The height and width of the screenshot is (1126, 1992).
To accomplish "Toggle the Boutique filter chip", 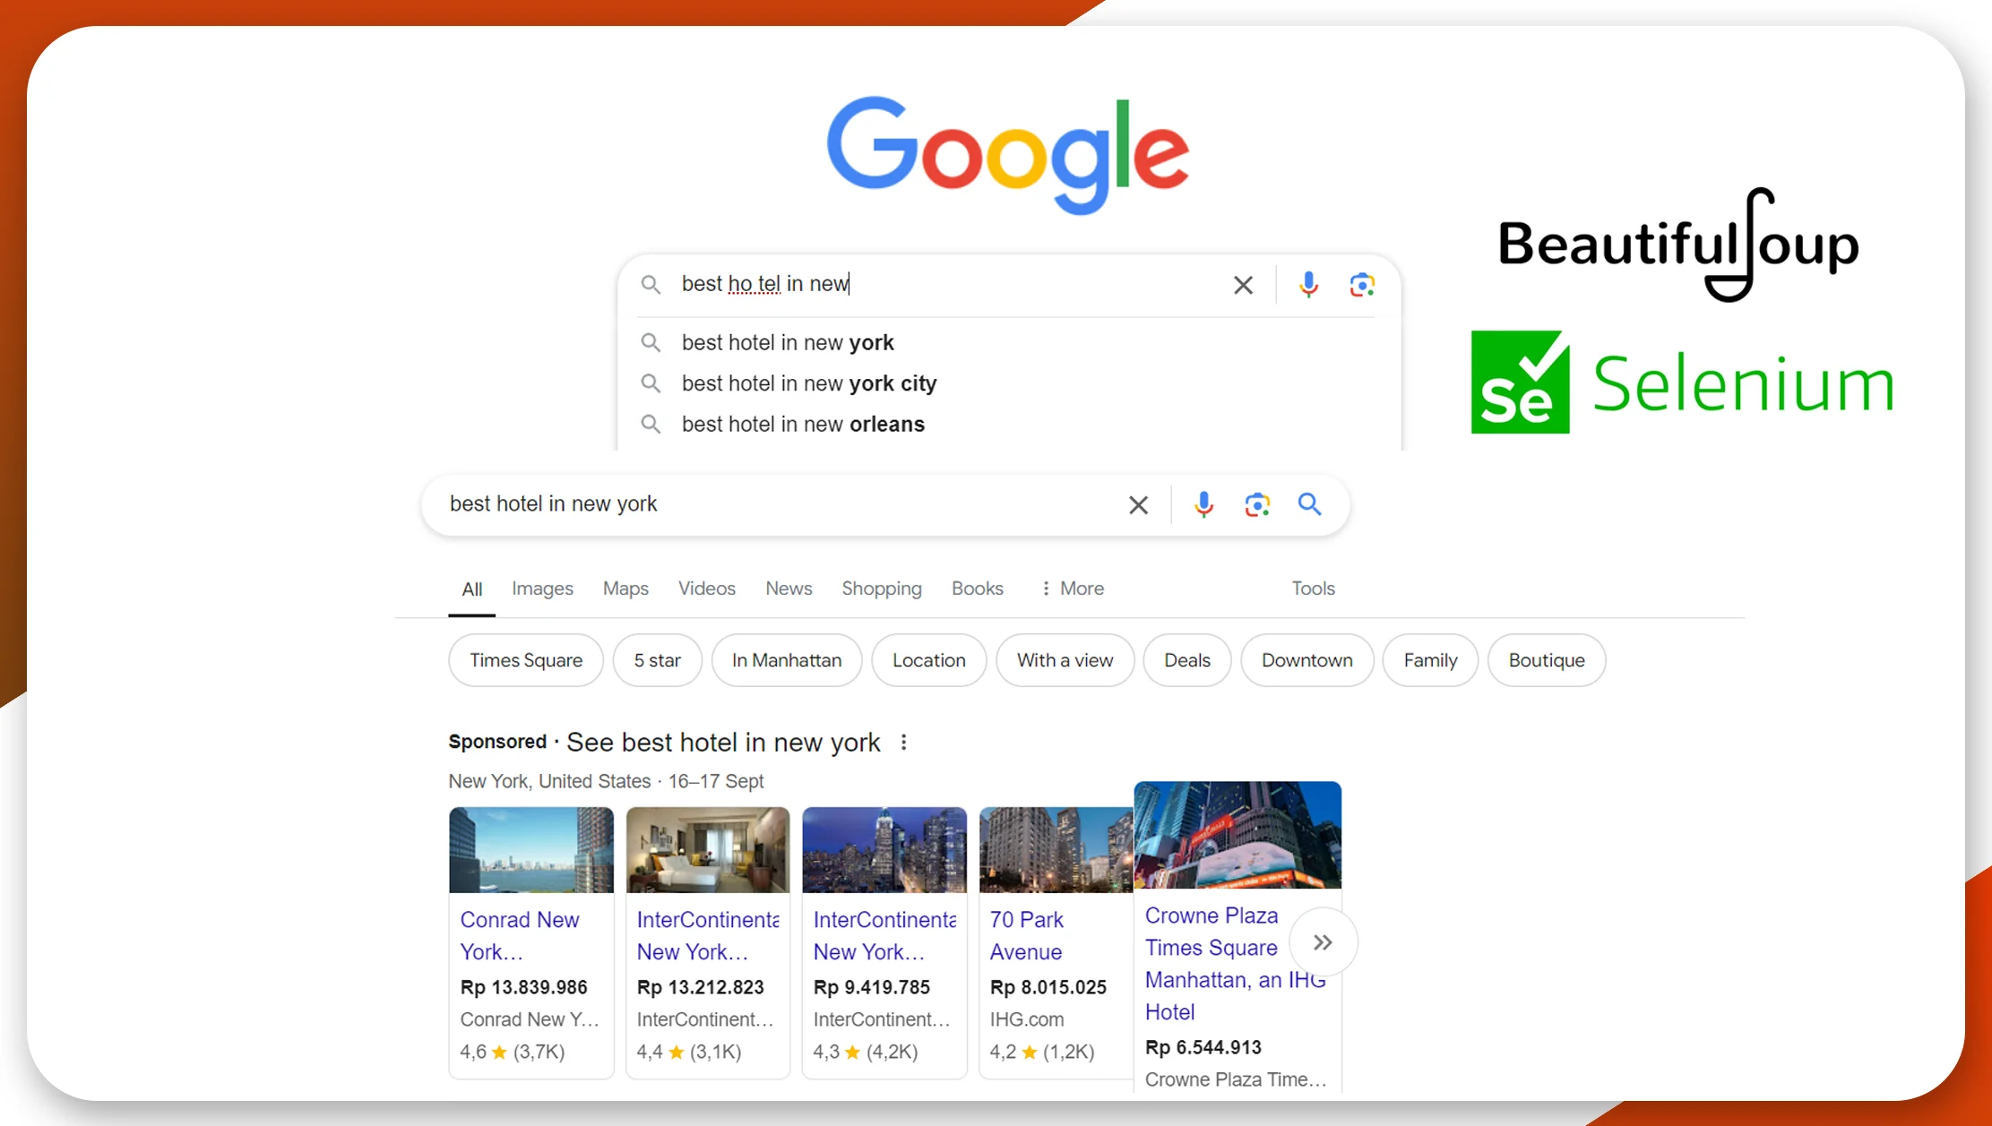I will (x=1545, y=661).
